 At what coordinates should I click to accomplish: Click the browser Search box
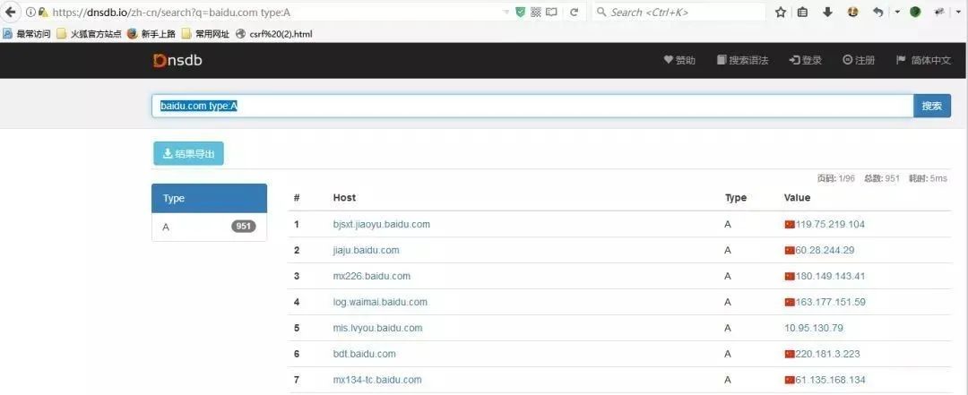click(x=679, y=12)
